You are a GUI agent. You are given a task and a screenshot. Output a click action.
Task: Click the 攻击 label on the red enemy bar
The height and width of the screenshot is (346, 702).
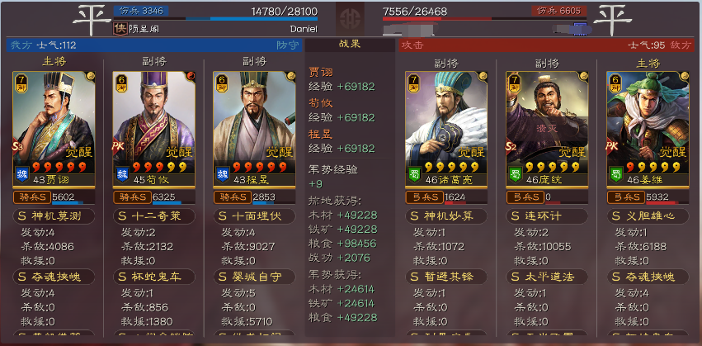[412, 45]
